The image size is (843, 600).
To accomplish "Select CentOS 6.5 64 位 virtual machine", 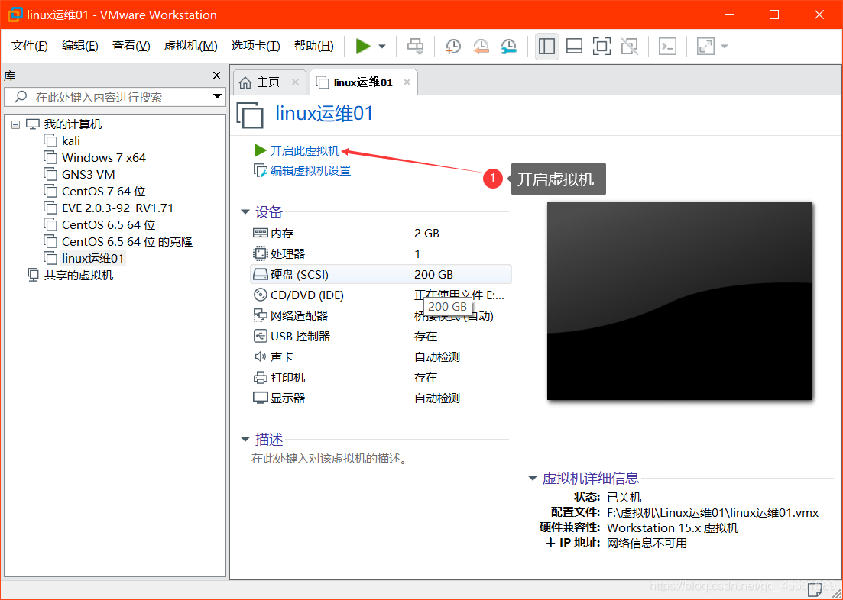I will coord(108,224).
